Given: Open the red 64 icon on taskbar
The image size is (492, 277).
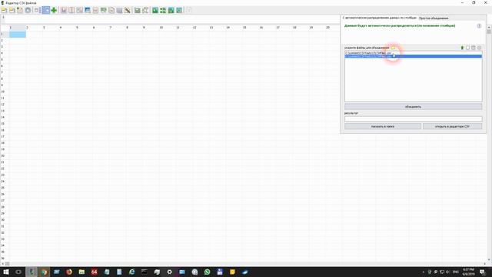Looking at the screenshot, I should click(x=94, y=272).
